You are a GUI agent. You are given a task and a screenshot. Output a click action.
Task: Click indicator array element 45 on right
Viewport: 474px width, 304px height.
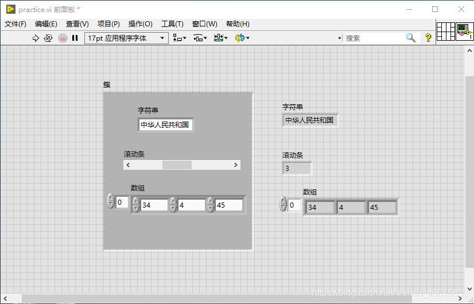point(382,207)
